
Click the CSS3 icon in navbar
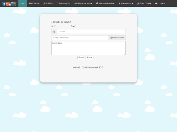45,4
